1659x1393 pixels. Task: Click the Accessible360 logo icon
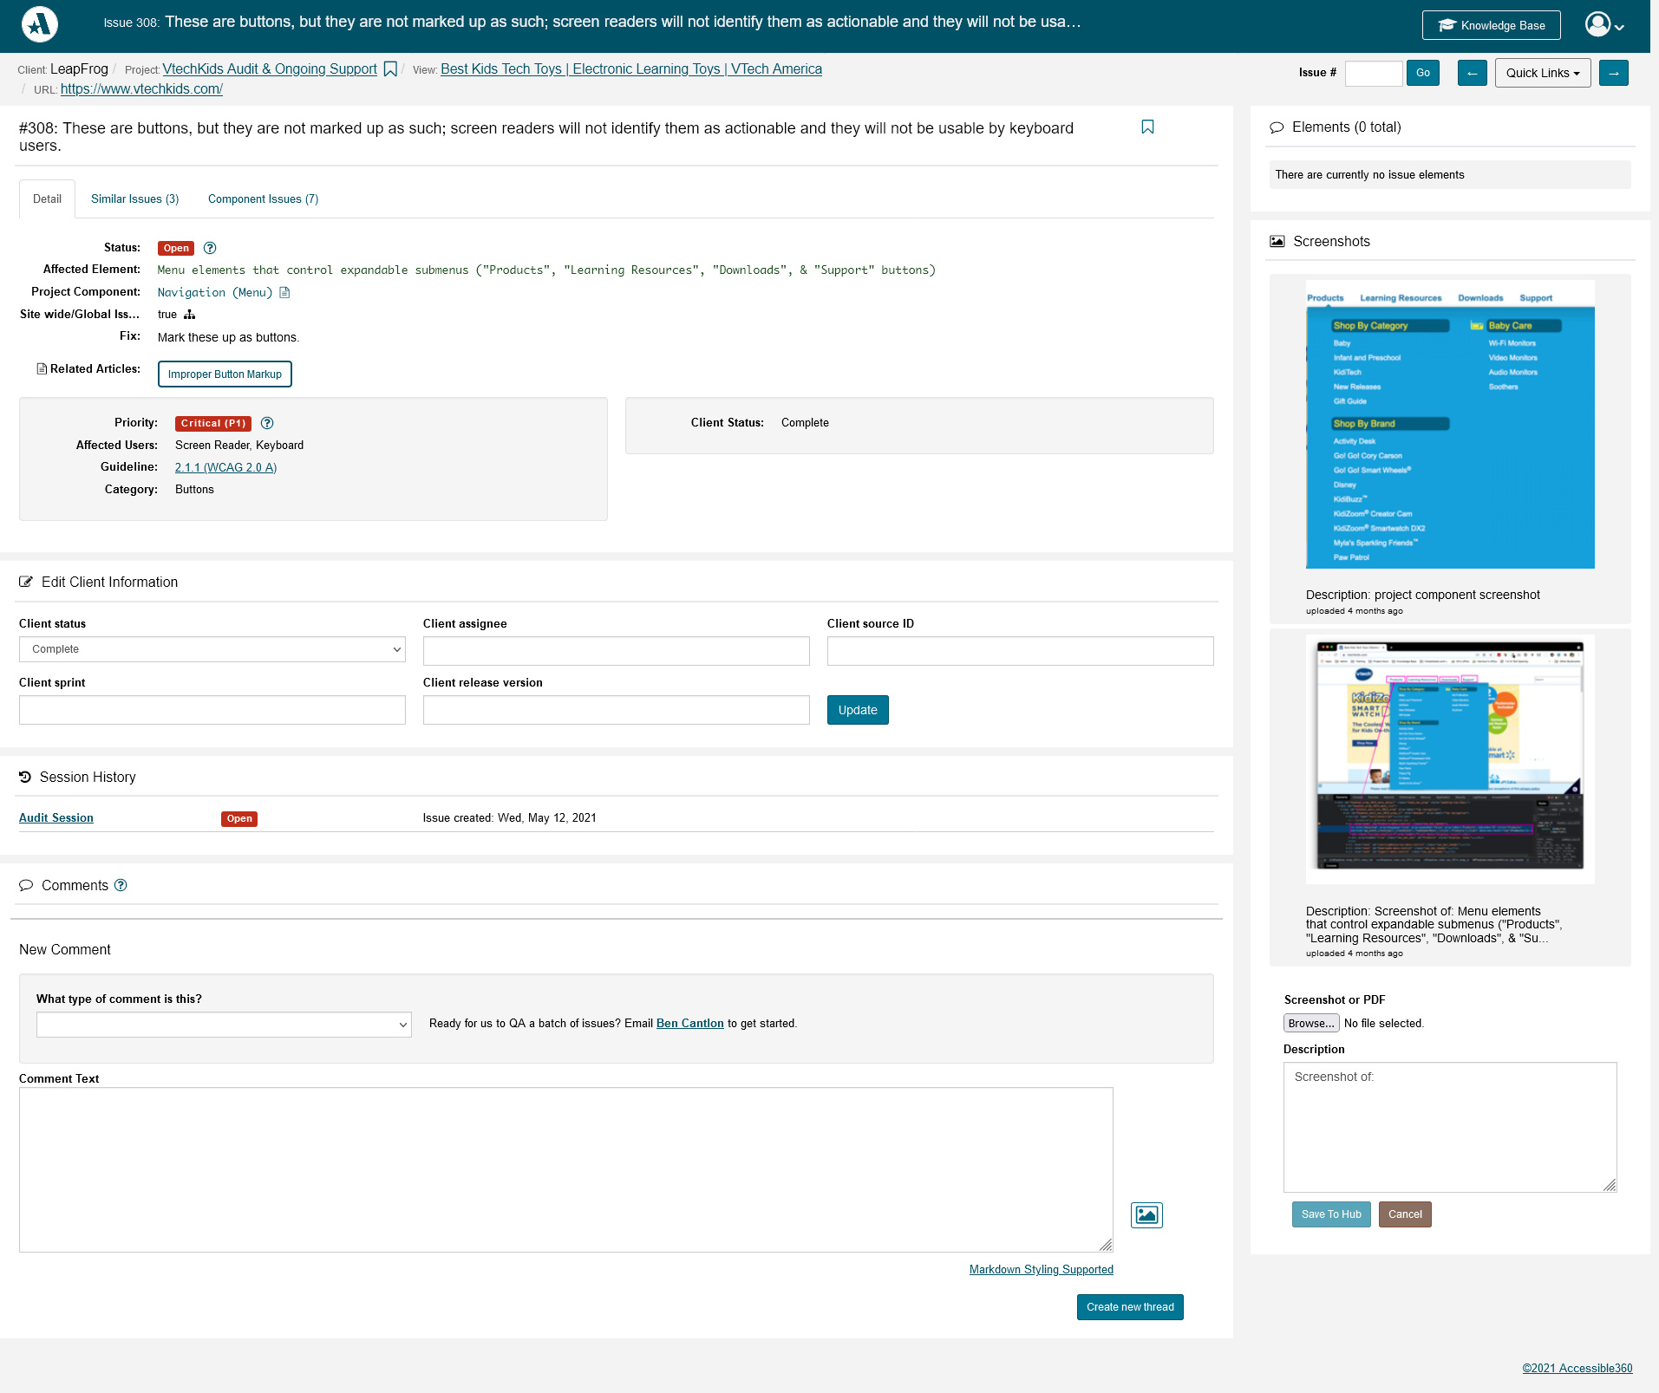(x=40, y=24)
